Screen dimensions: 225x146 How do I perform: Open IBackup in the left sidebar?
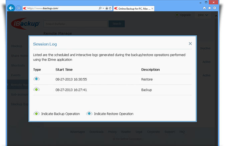click(17, 46)
